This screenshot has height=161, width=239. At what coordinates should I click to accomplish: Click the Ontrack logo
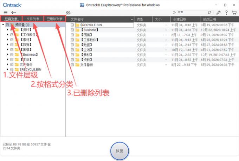pos(12,5)
